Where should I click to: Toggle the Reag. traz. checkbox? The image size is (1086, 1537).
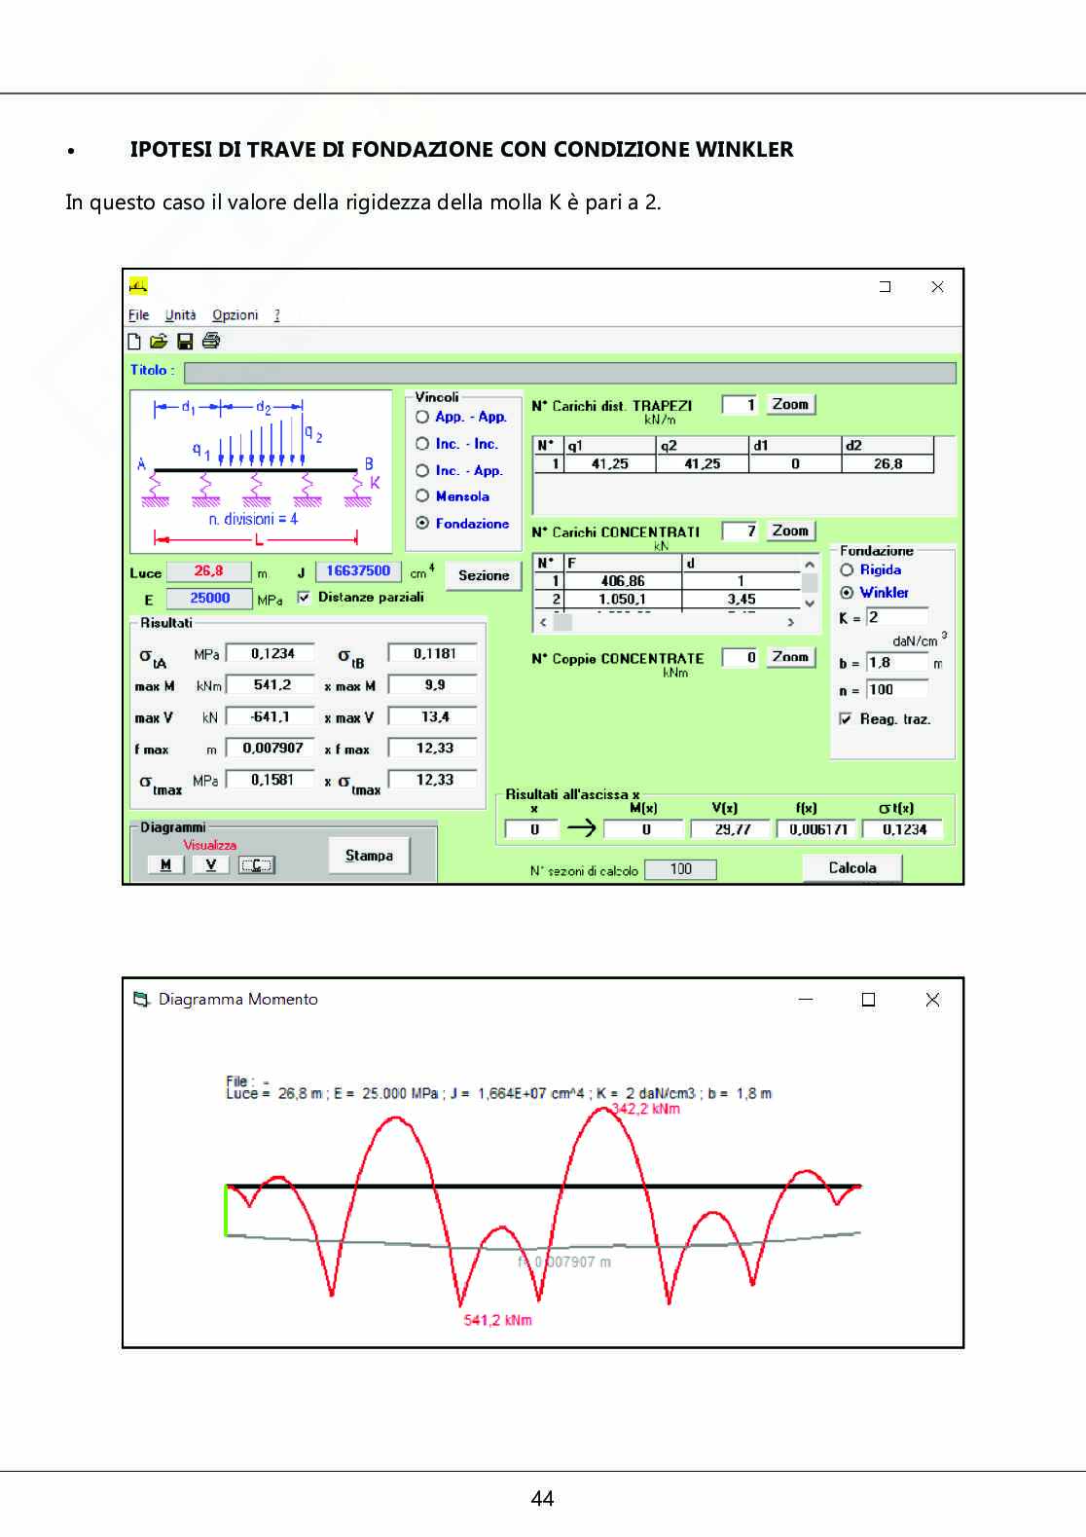(846, 719)
